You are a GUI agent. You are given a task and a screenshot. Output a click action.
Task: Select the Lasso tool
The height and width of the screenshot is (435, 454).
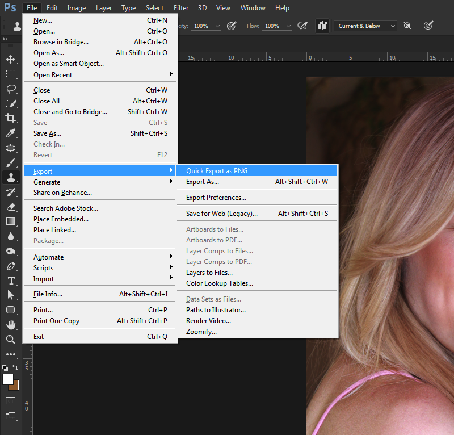(x=10, y=89)
